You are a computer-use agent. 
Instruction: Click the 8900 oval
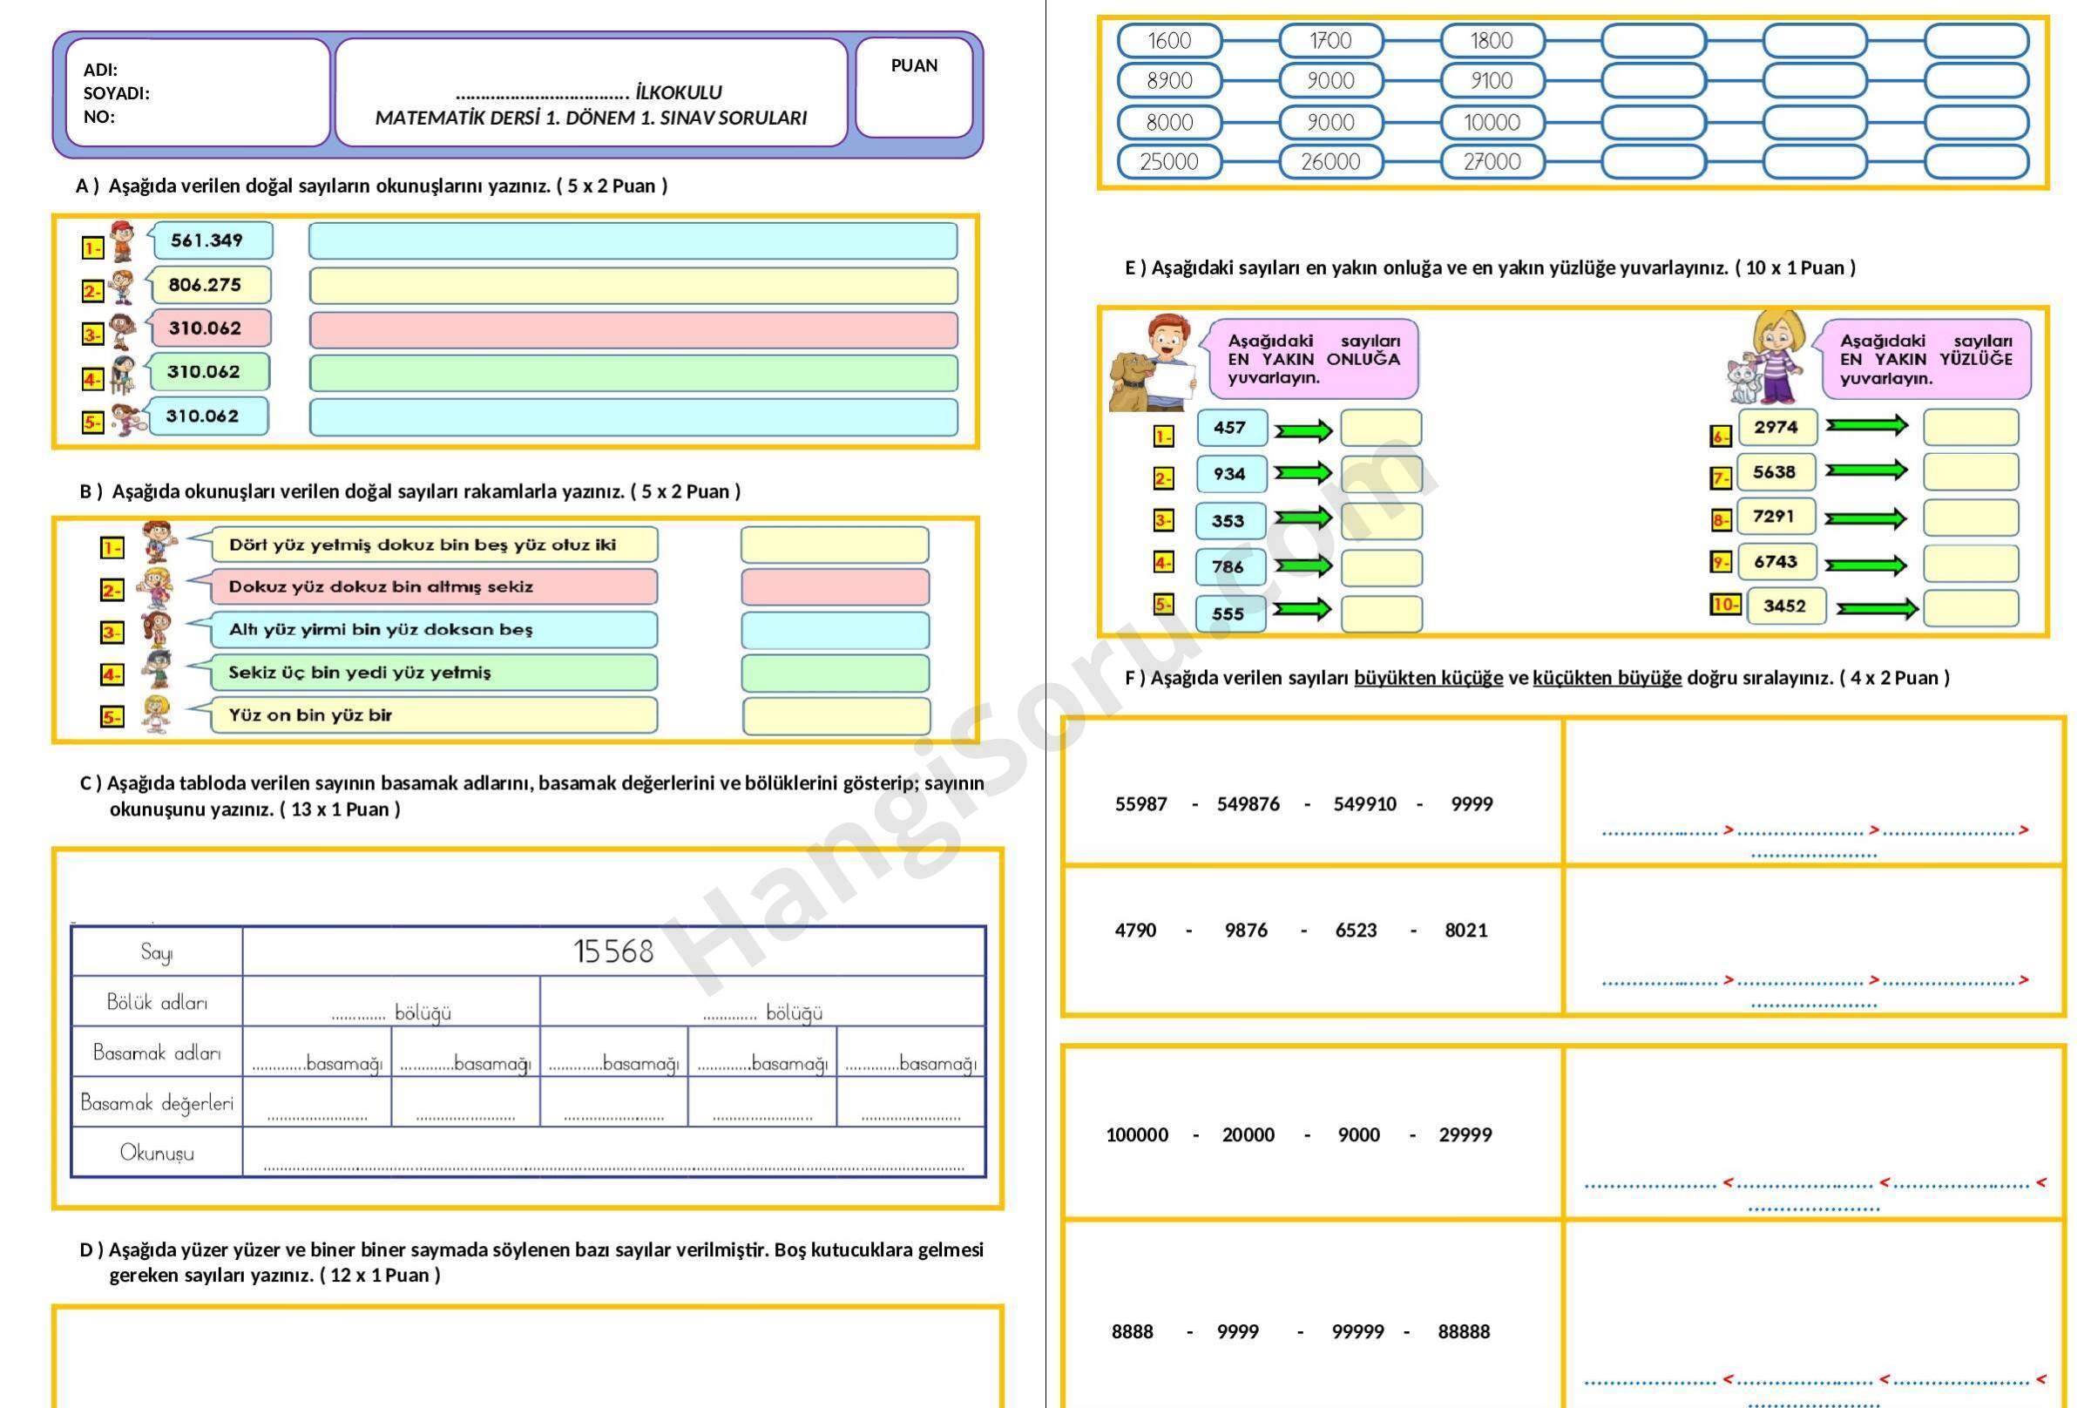[x=1170, y=81]
